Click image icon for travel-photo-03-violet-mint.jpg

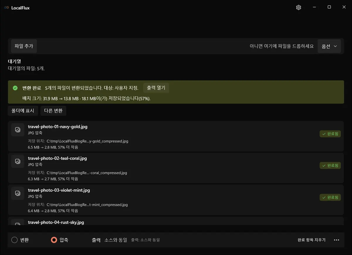pos(18,193)
